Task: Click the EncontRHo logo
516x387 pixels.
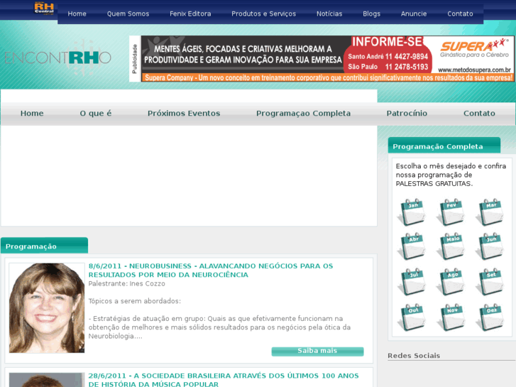Action: (58, 58)
